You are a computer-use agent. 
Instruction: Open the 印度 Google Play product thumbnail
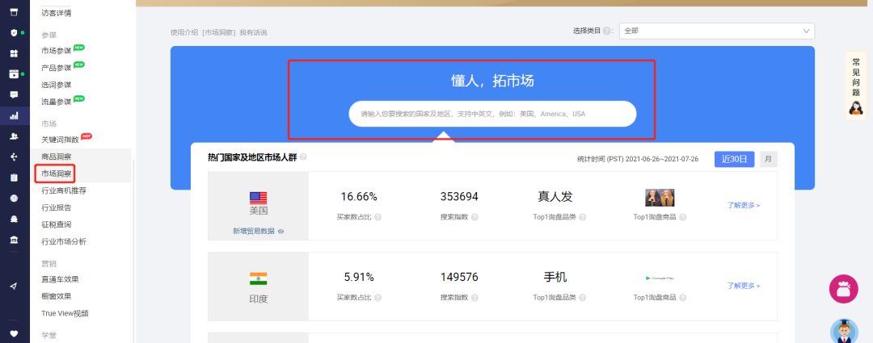(x=660, y=278)
